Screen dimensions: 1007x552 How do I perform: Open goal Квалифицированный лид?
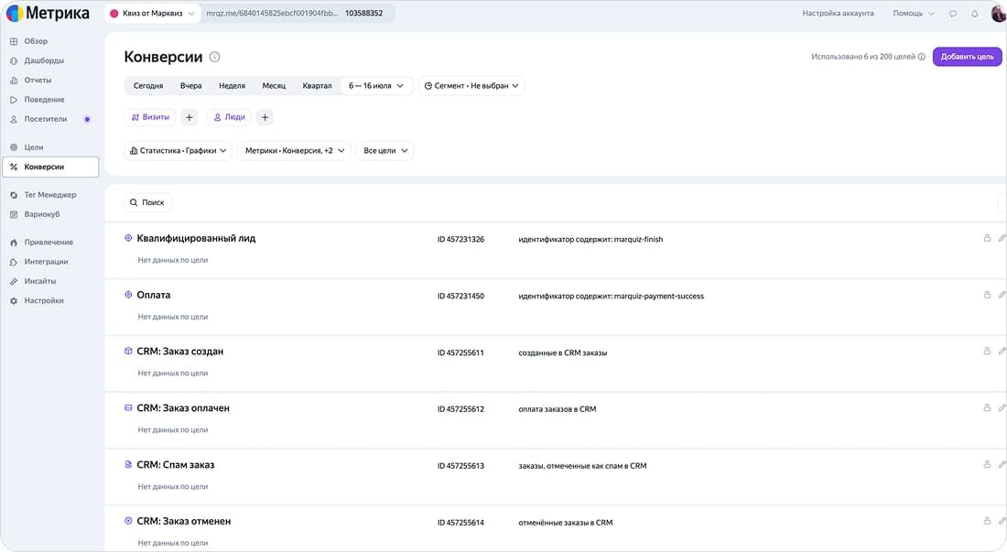coord(196,238)
